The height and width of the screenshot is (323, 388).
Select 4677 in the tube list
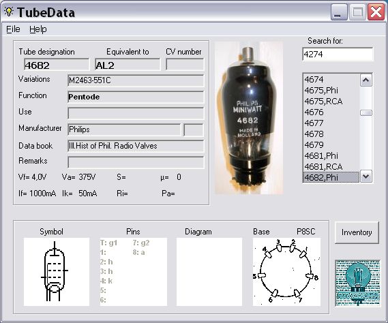click(x=331, y=123)
